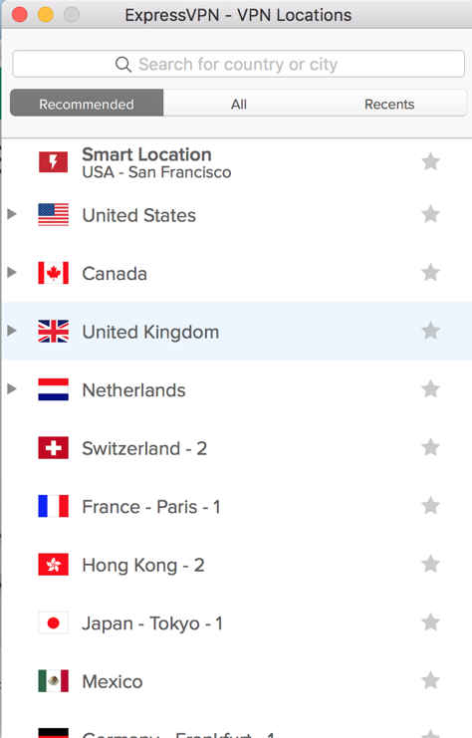Click the Canada flag icon
Viewport: 472px width, 738px height.
point(53,273)
